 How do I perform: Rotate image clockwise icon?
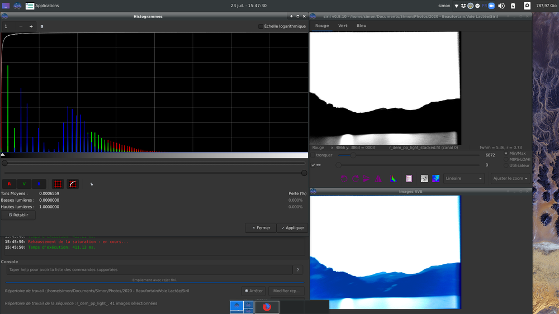tap(356, 179)
